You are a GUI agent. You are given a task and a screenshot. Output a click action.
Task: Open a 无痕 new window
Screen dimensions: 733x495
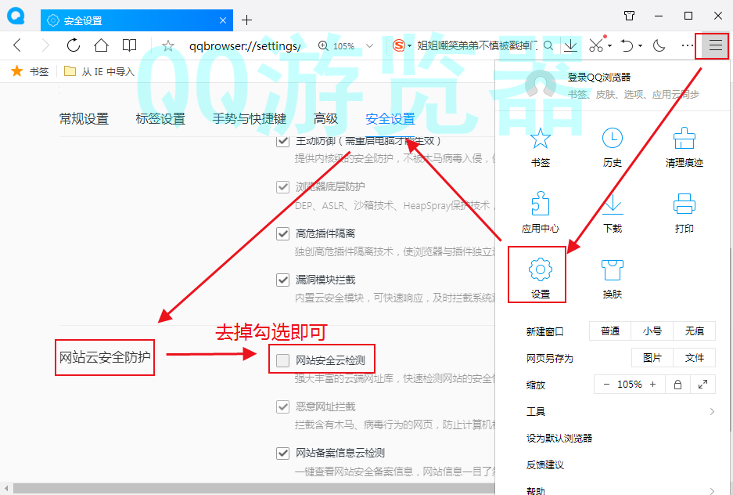(x=694, y=331)
